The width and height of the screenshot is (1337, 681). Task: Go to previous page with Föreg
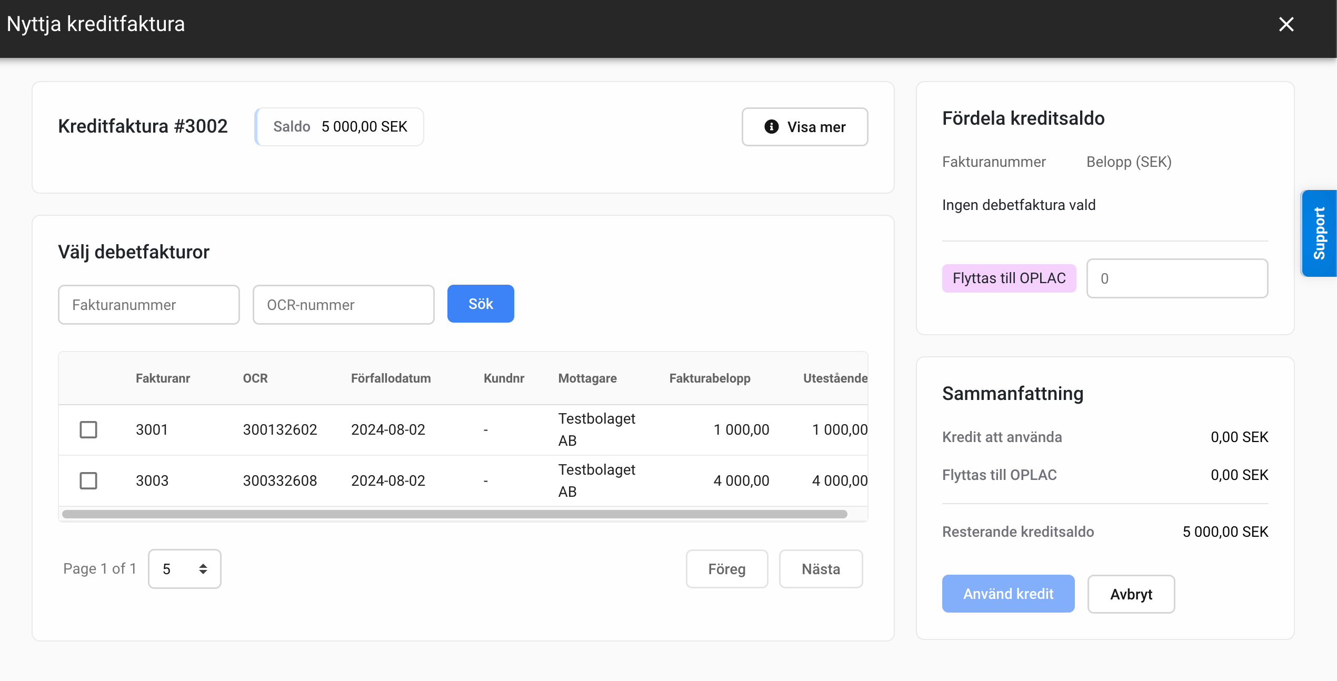(726, 569)
